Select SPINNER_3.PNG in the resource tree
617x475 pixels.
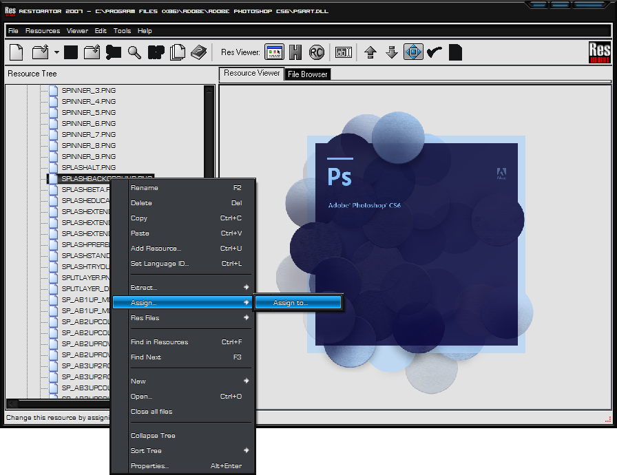(x=89, y=90)
